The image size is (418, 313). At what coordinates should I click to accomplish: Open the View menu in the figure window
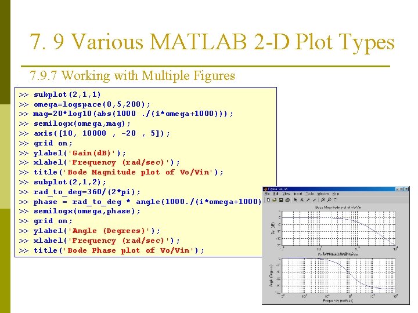(x=286, y=194)
